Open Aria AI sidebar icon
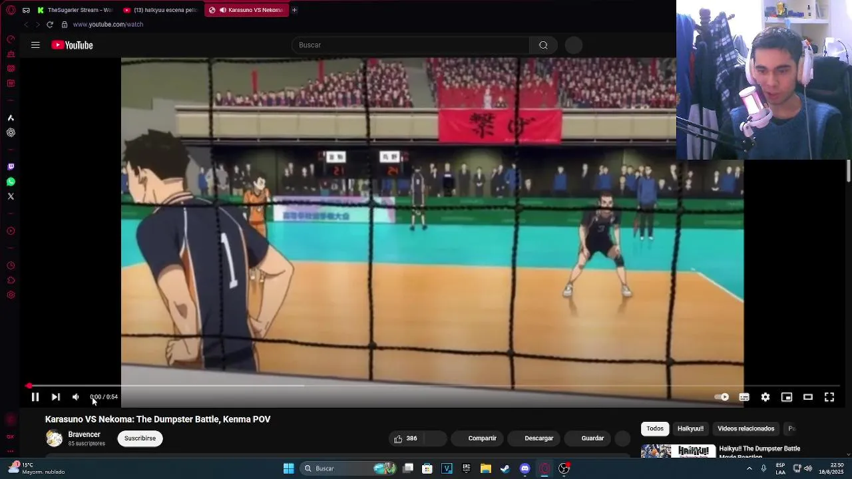 pos(11,118)
